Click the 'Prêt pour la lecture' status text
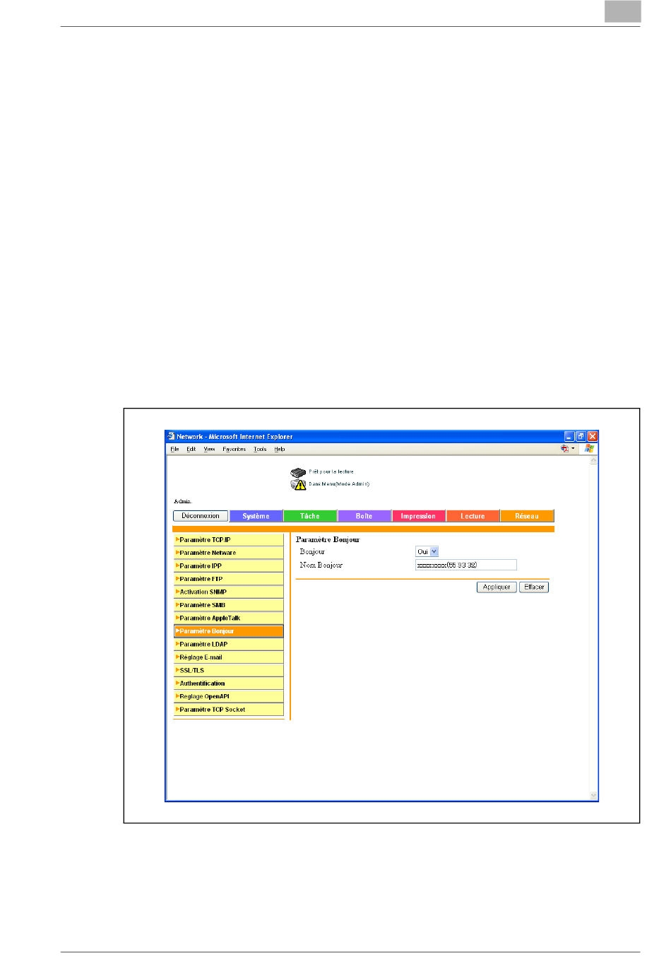The image size is (671, 974). pos(331,472)
